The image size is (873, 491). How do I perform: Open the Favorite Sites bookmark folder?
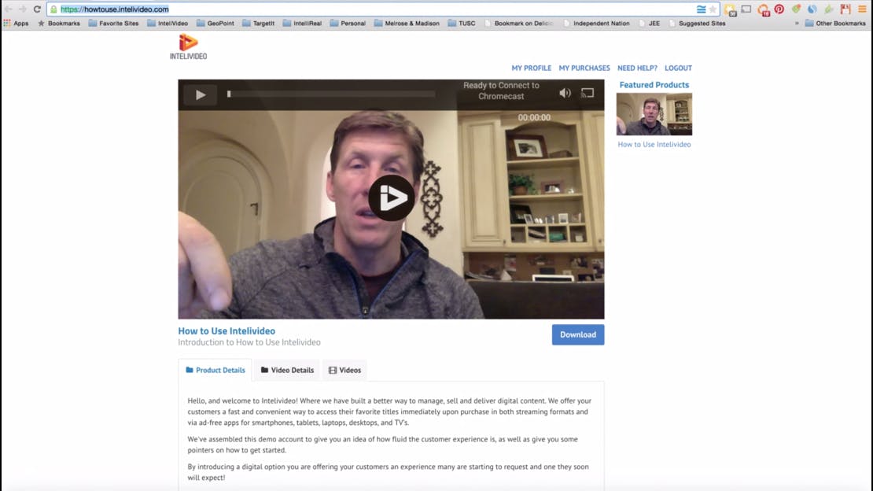113,24
